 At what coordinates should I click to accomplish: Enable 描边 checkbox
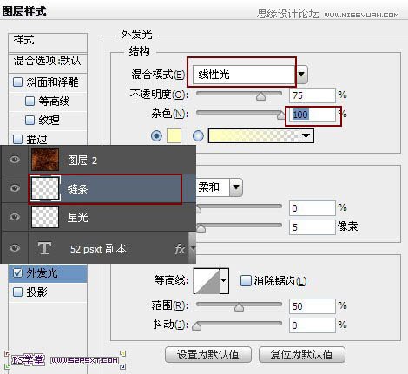point(18,139)
